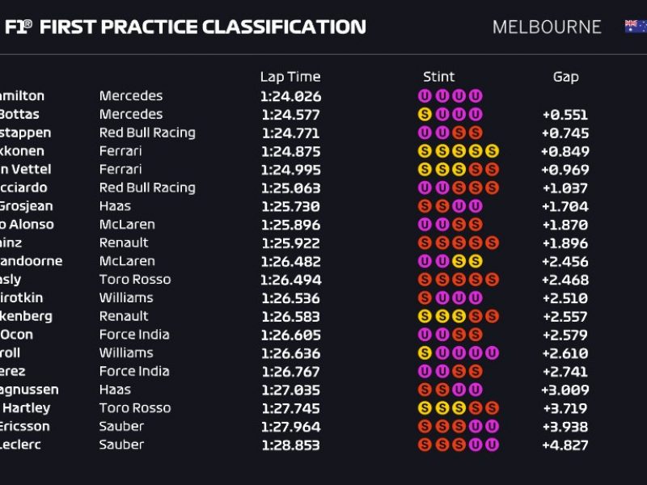Click the +4.827 gap value
The width and height of the screenshot is (647, 485).
[565, 445]
